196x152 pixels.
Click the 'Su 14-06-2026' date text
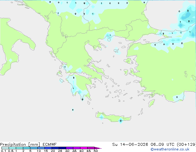coord(130,145)
